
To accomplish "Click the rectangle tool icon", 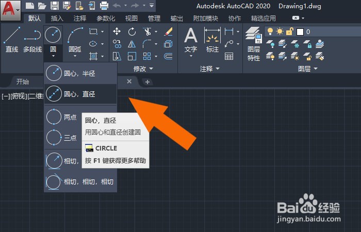I will point(93,31).
